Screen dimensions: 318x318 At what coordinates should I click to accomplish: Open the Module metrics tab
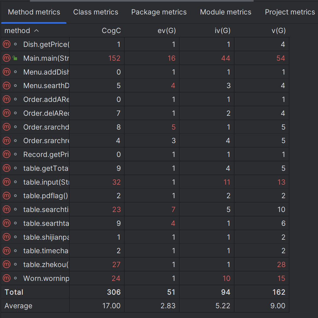click(x=225, y=12)
